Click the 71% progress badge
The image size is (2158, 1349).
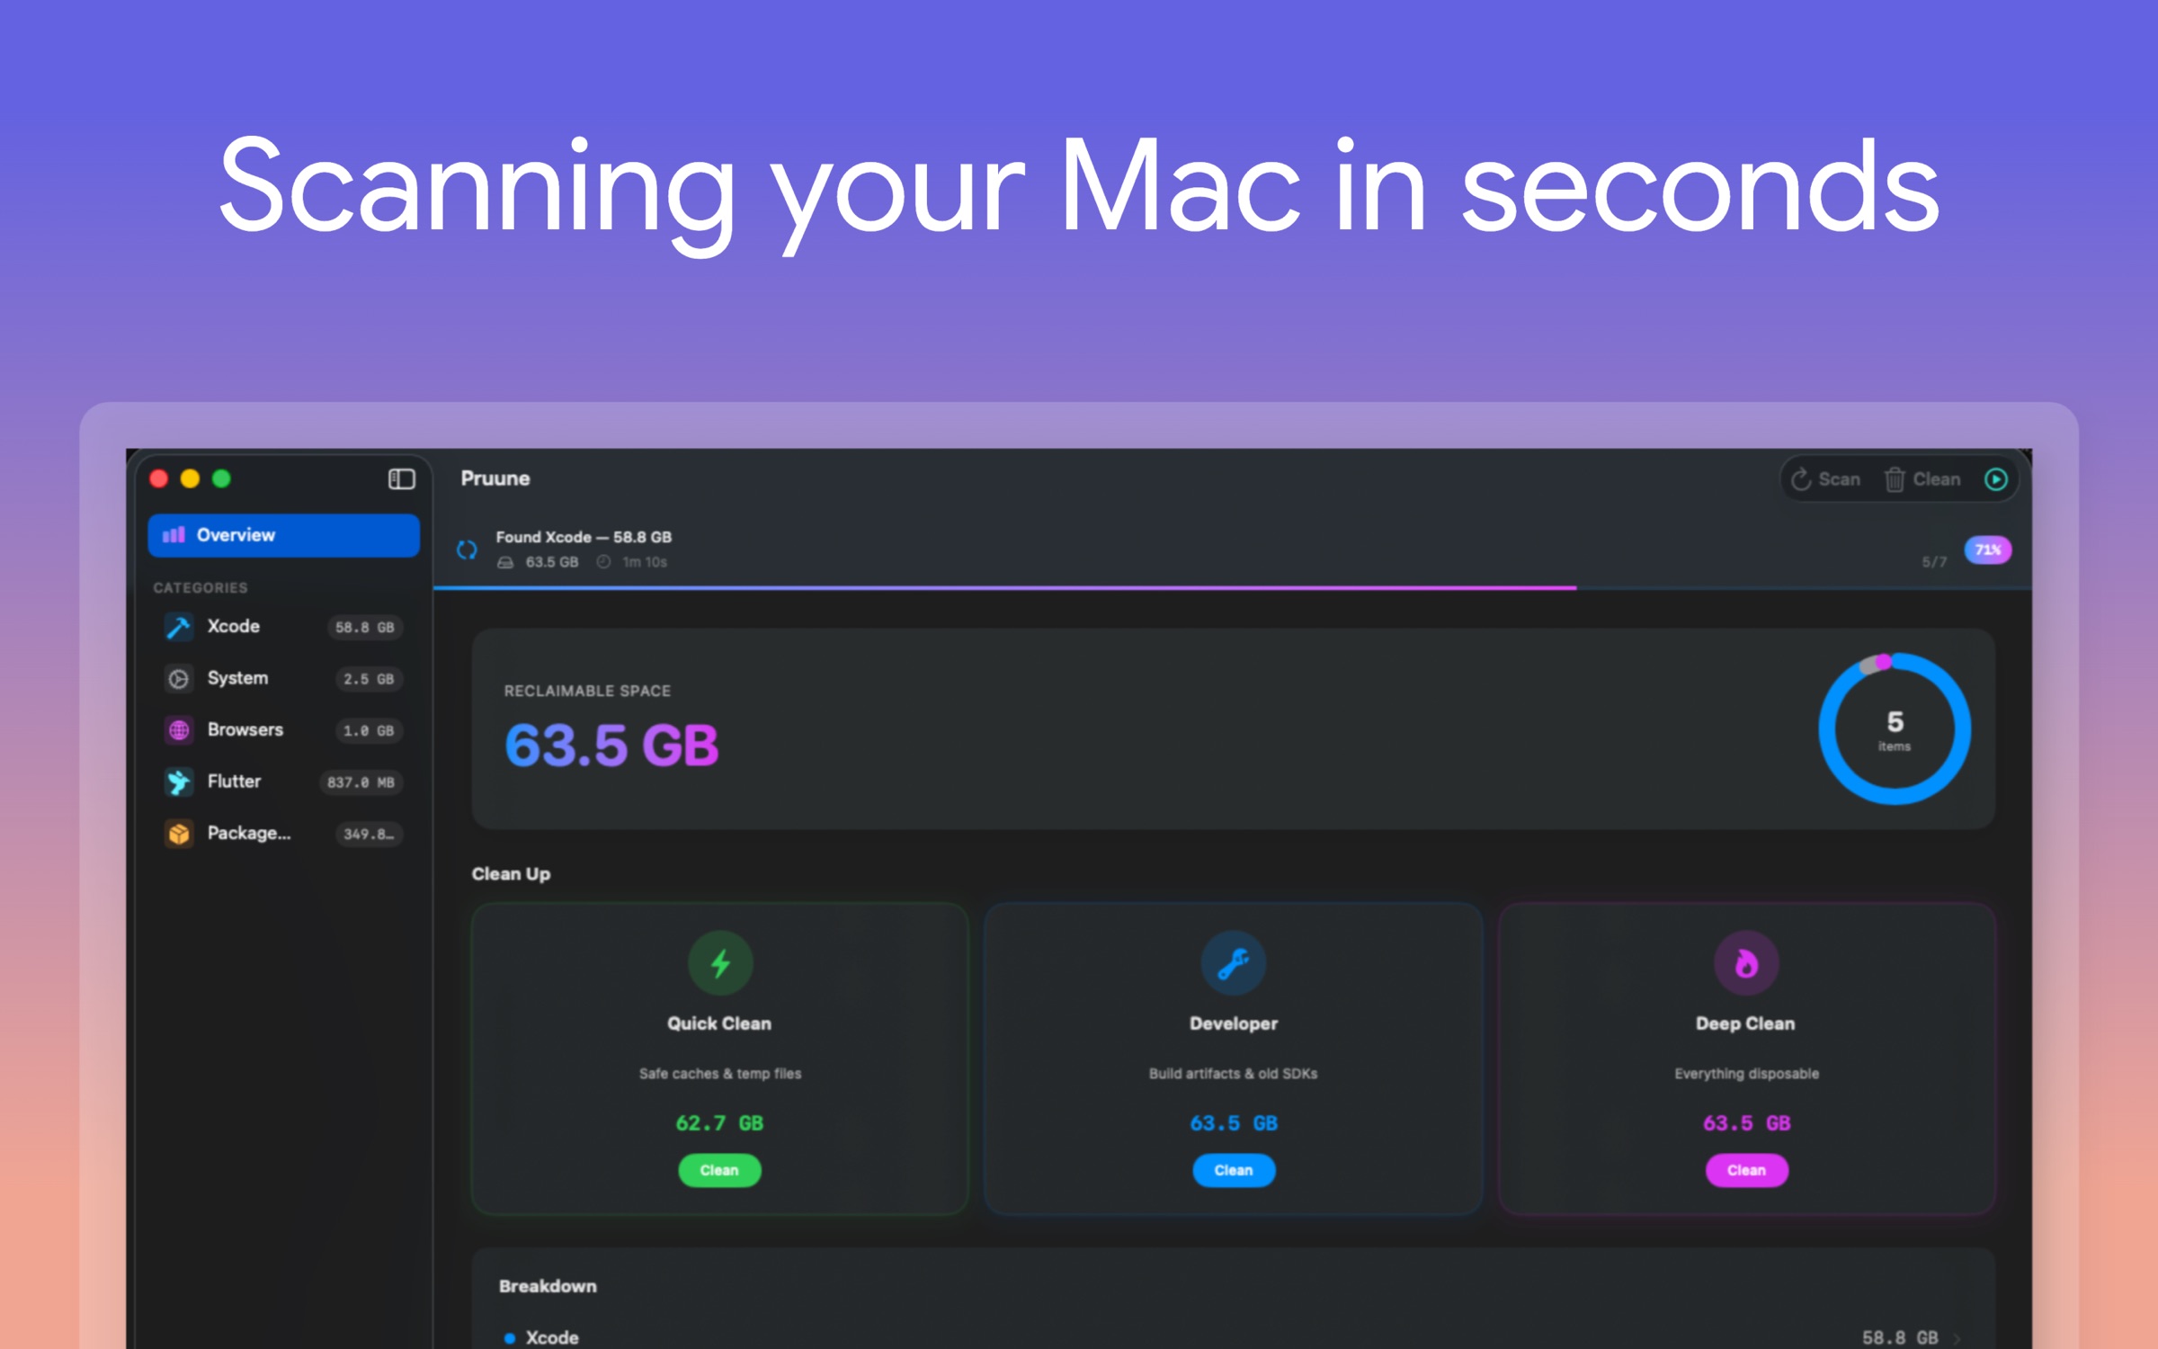tap(1987, 549)
